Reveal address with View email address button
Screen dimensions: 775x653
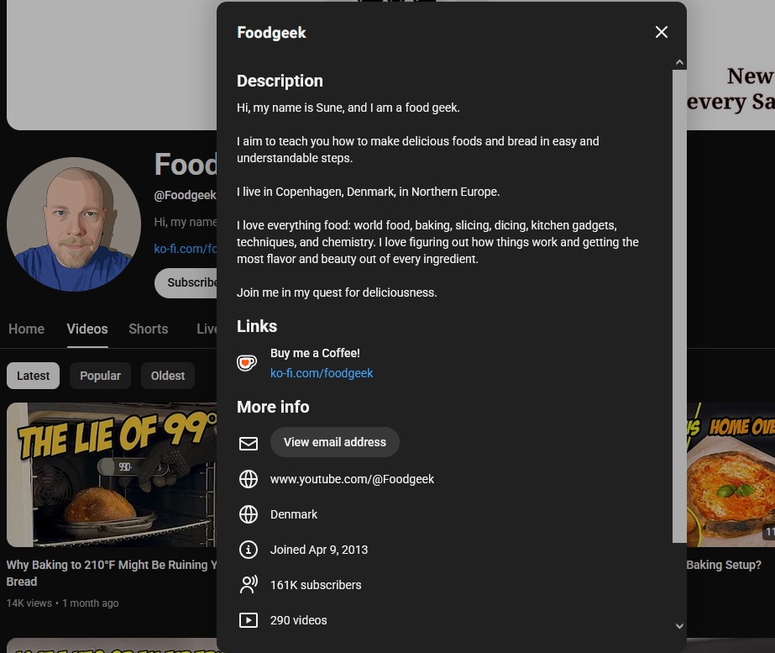click(x=335, y=442)
